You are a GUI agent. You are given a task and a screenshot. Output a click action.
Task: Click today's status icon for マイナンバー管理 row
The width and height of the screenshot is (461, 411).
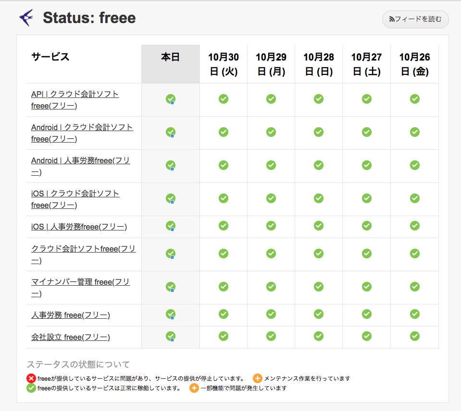171,287
